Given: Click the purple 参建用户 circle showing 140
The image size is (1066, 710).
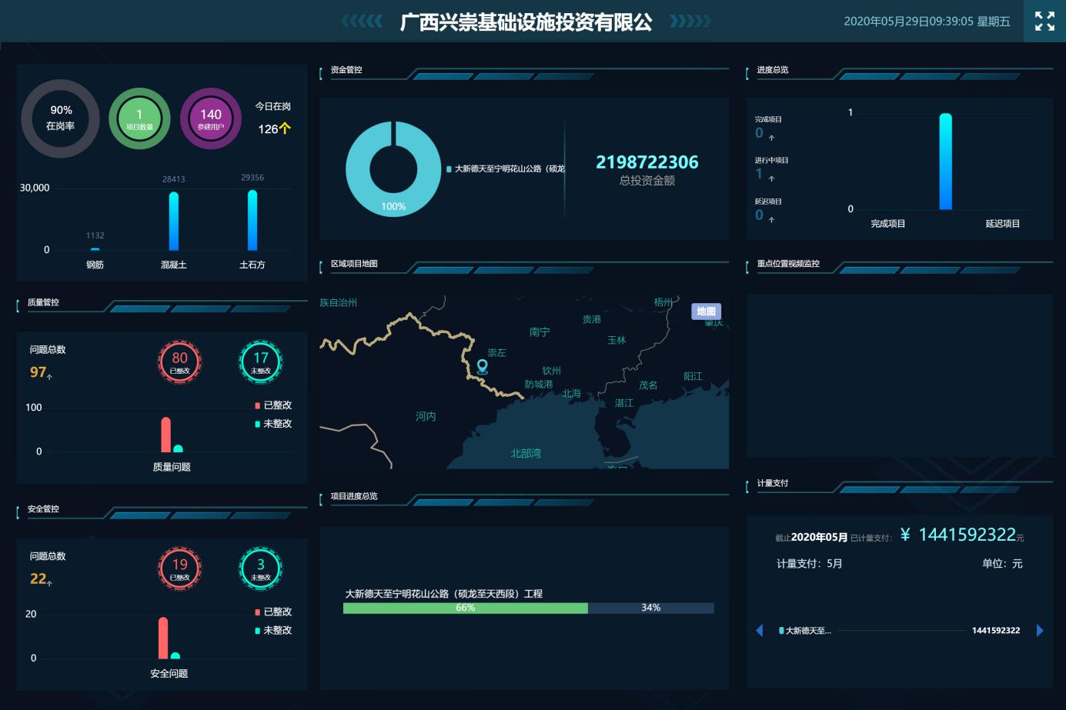Looking at the screenshot, I should [x=211, y=118].
